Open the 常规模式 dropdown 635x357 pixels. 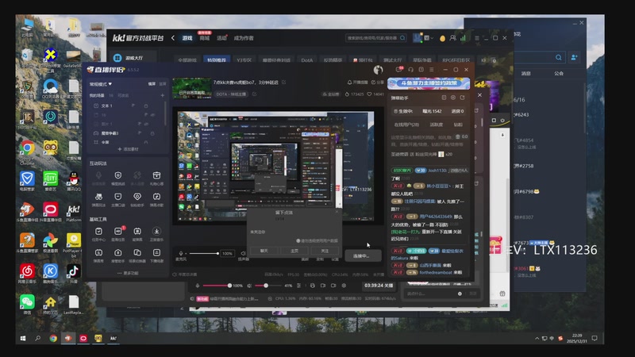(x=101, y=84)
